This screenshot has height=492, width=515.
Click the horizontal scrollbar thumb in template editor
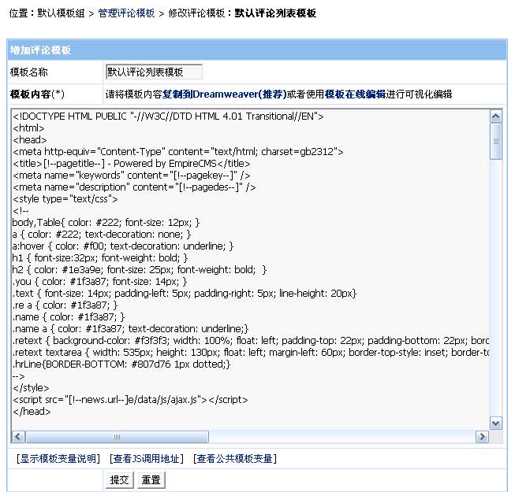117,436
